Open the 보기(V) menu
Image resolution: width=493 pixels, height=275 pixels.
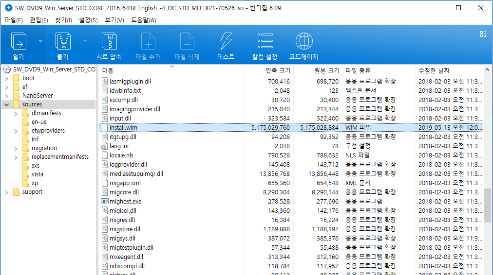click(114, 20)
